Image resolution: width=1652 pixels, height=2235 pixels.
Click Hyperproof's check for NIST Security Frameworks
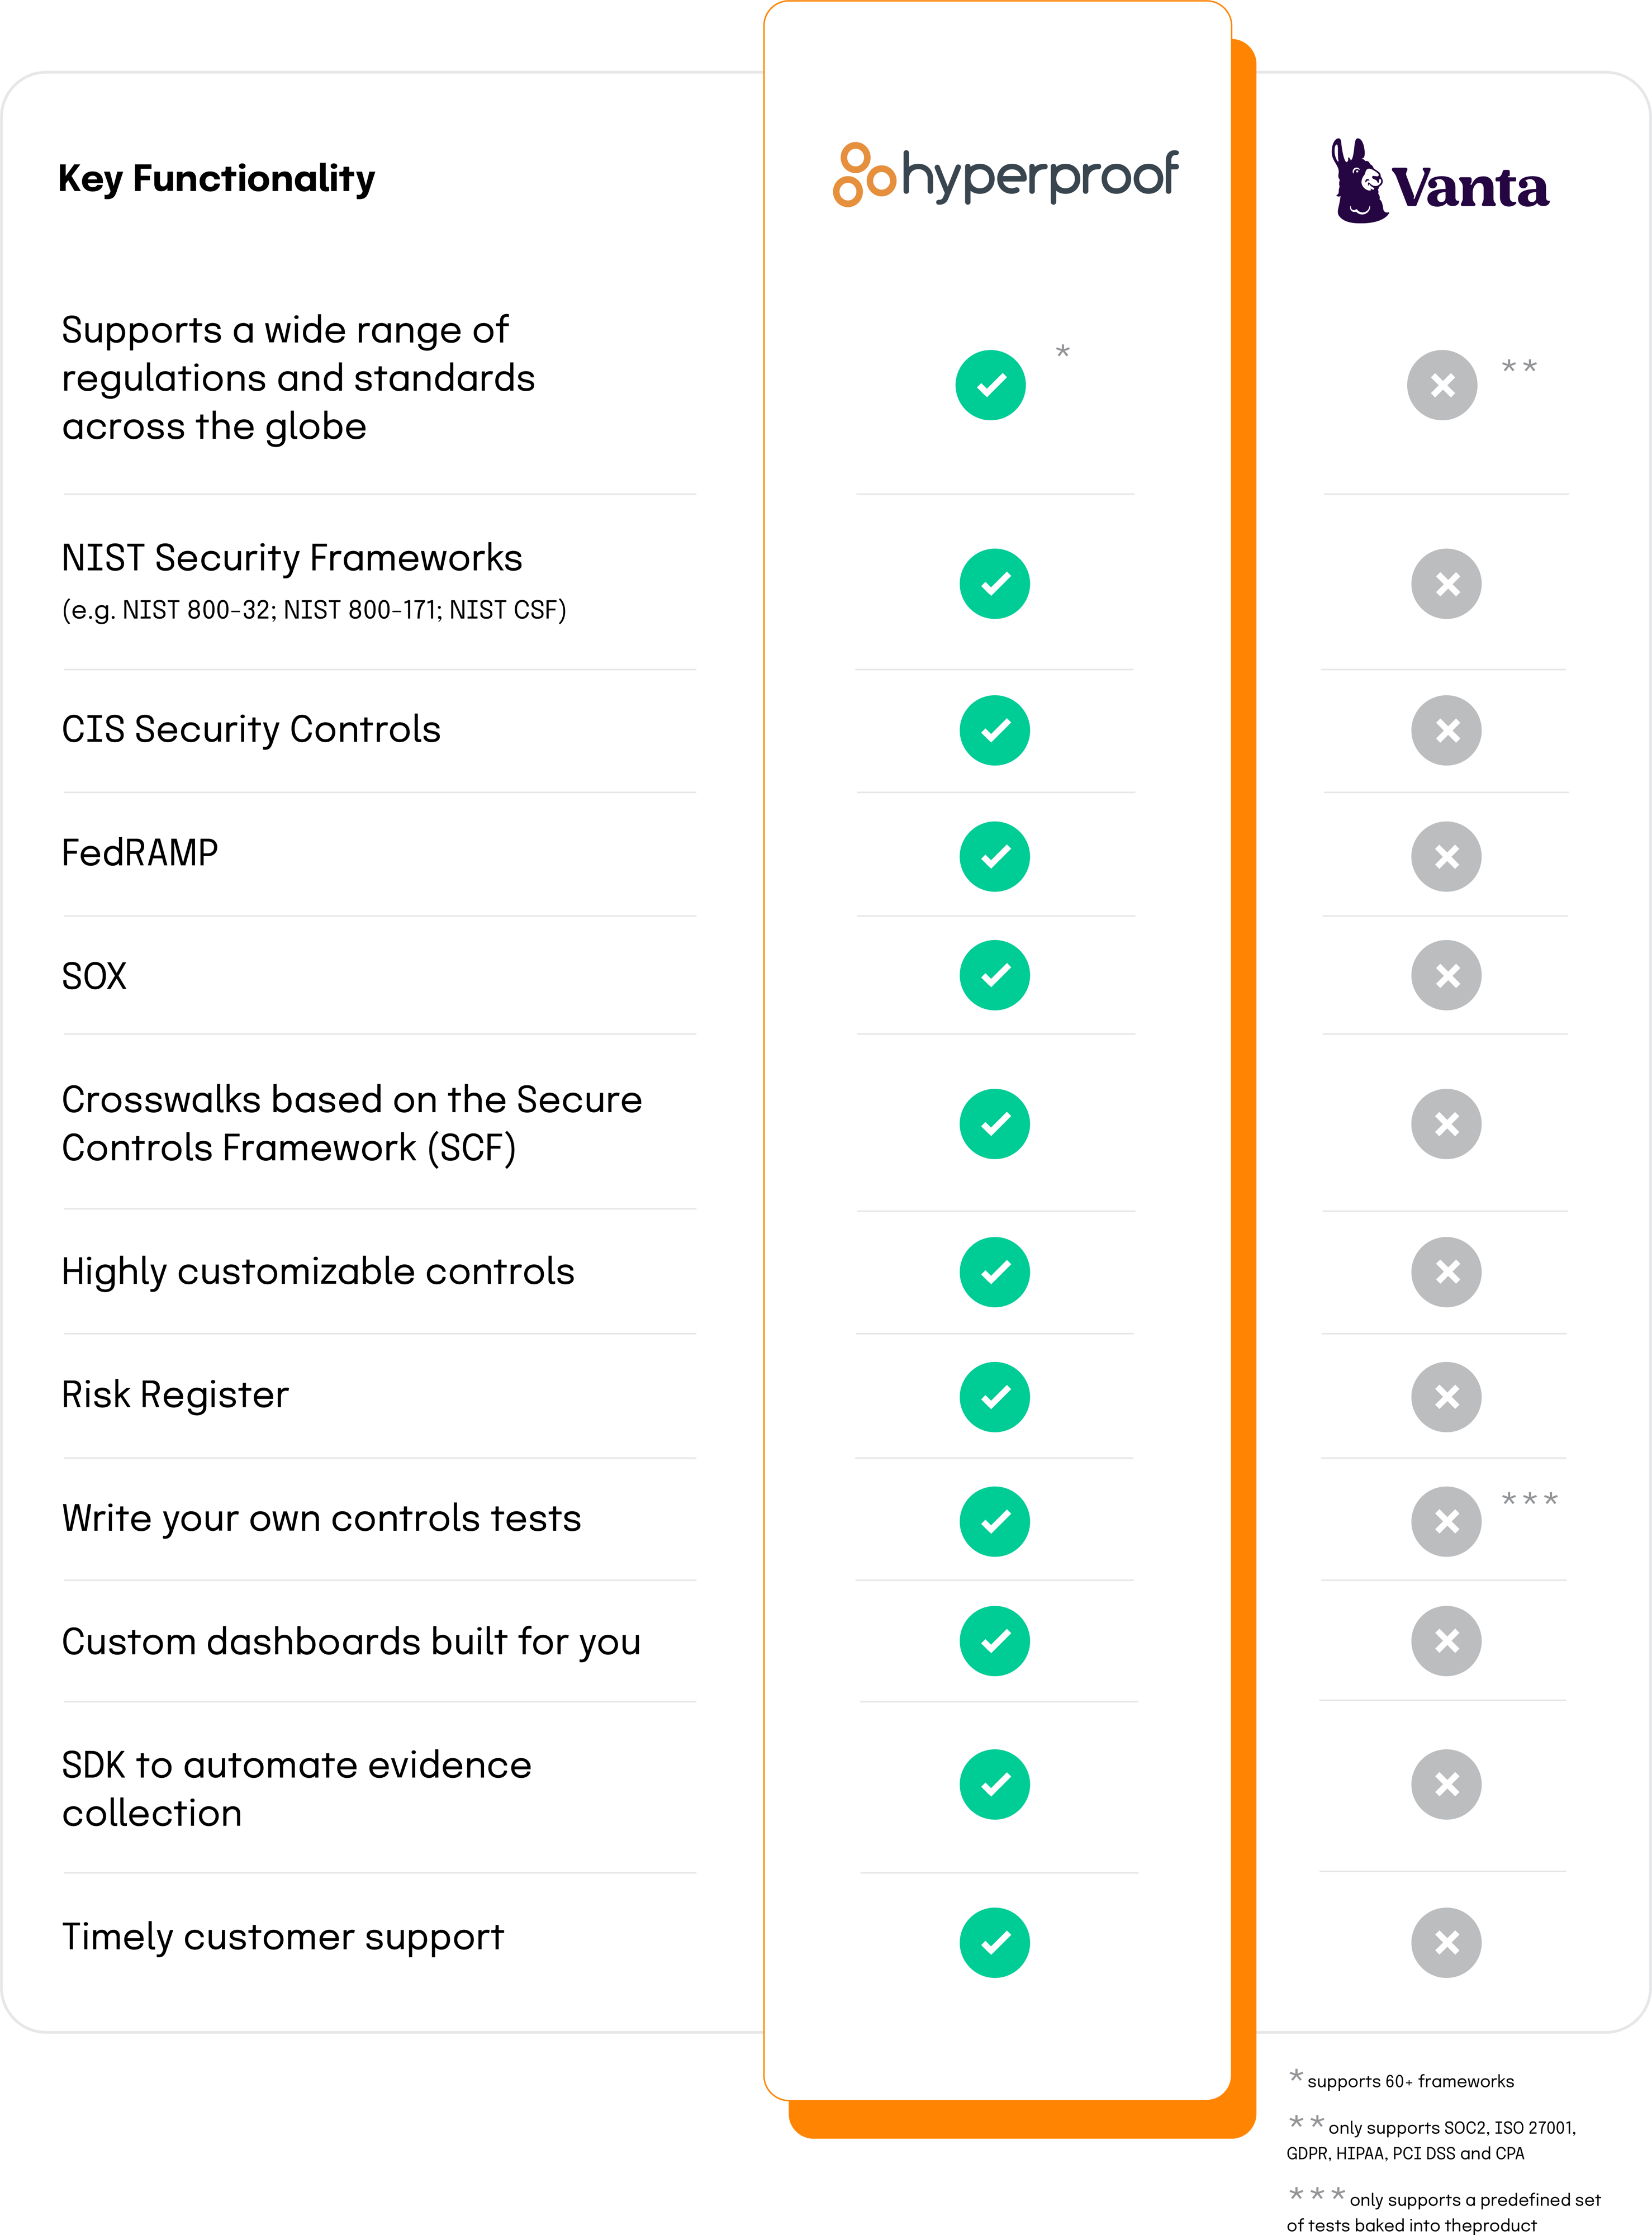[x=994, y=583]
